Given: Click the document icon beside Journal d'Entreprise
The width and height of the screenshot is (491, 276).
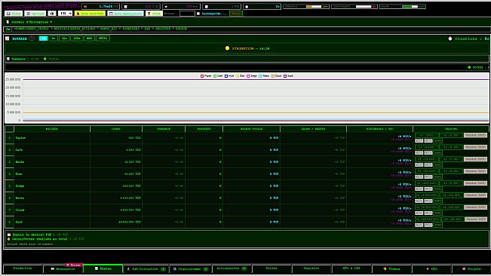Looking at the screenshot, I should click(8, 22).
